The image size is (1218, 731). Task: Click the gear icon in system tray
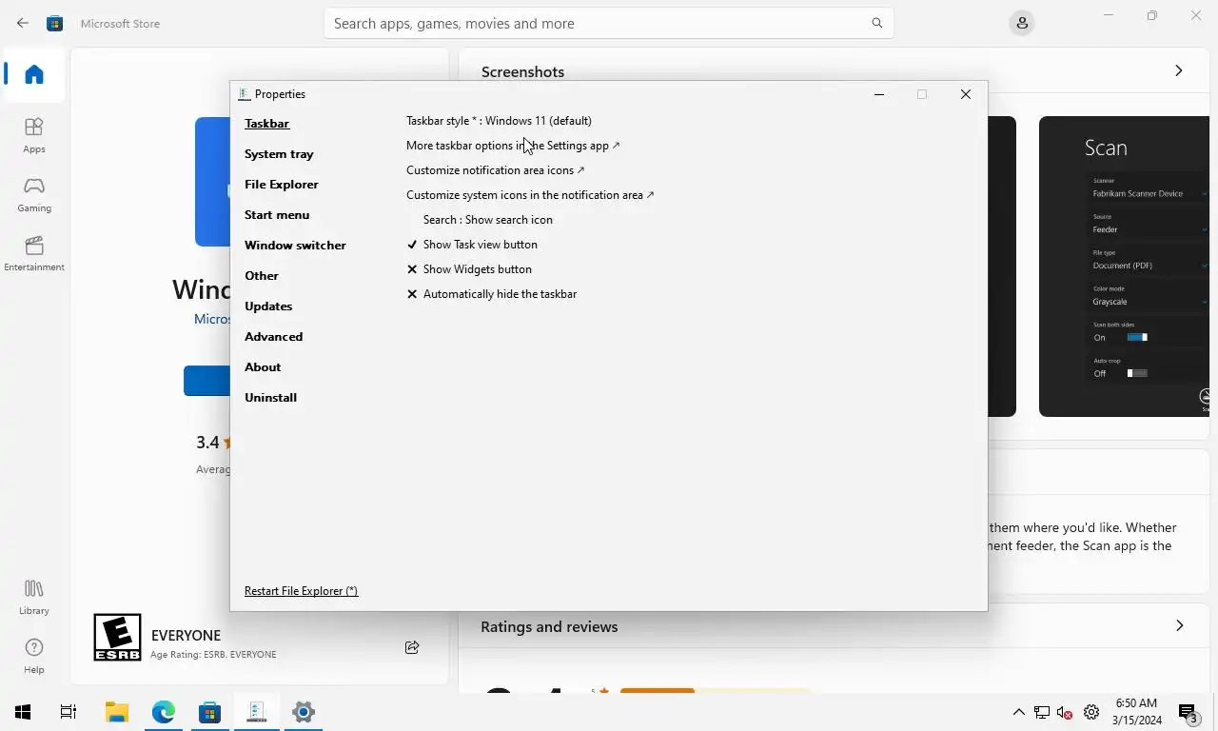coord(1091,712)
